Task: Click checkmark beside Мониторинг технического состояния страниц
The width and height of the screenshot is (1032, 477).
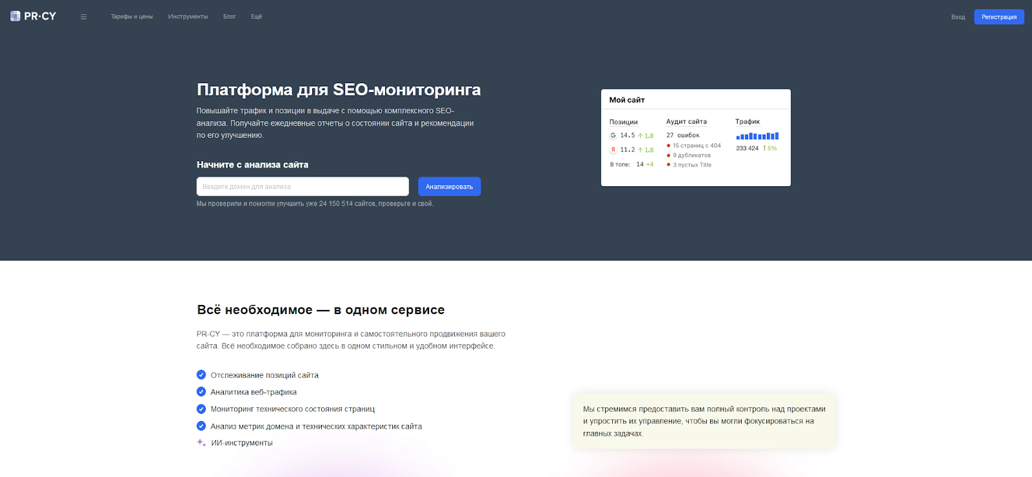Action: click(201, 409)
